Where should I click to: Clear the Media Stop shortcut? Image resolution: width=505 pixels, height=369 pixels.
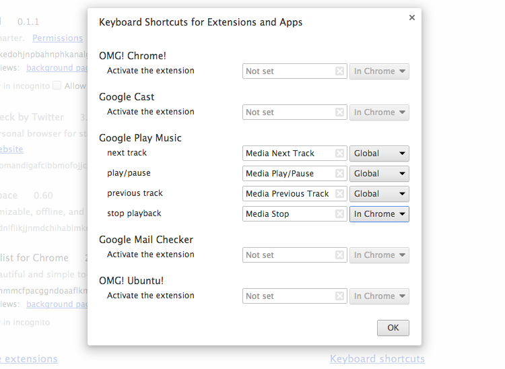coord(340,214)
